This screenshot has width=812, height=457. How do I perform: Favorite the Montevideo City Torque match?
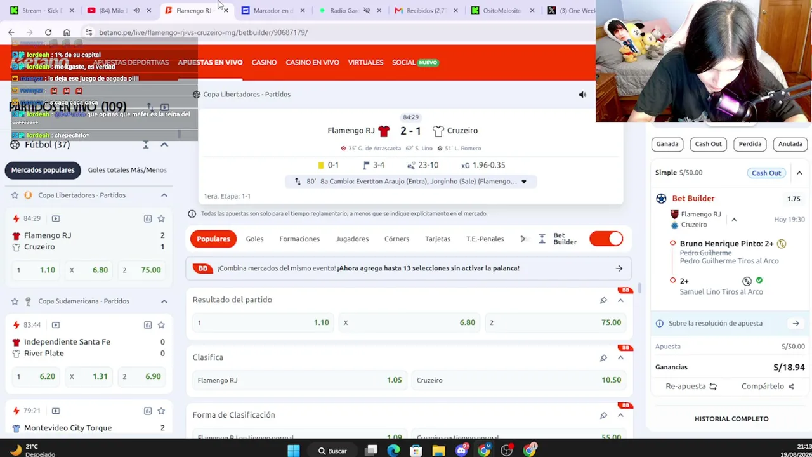pos(161,411)
